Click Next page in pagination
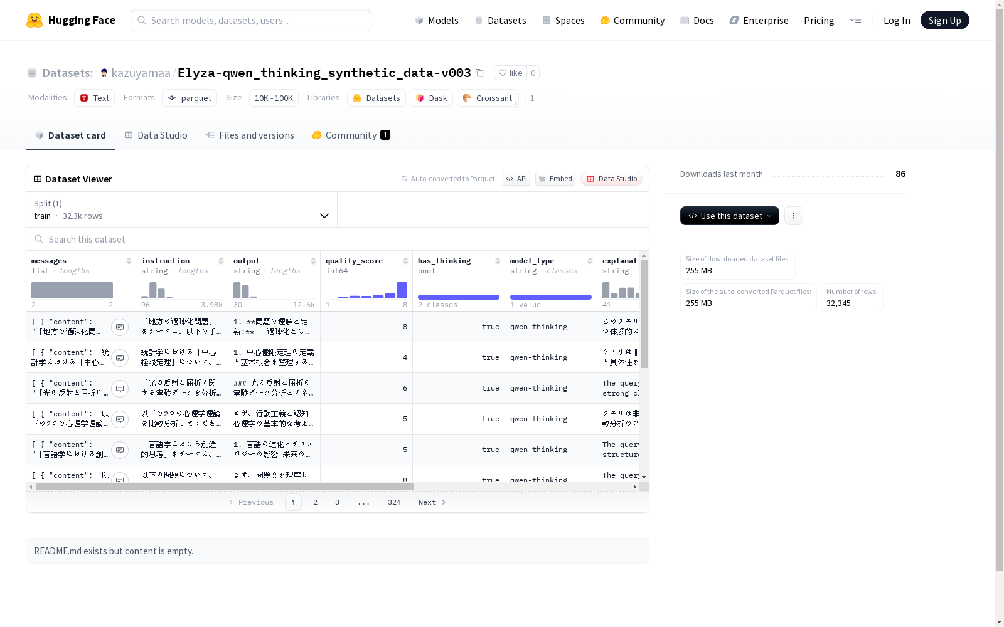Viewport: 1004px width, 627px height. click(x=432, y=502)
